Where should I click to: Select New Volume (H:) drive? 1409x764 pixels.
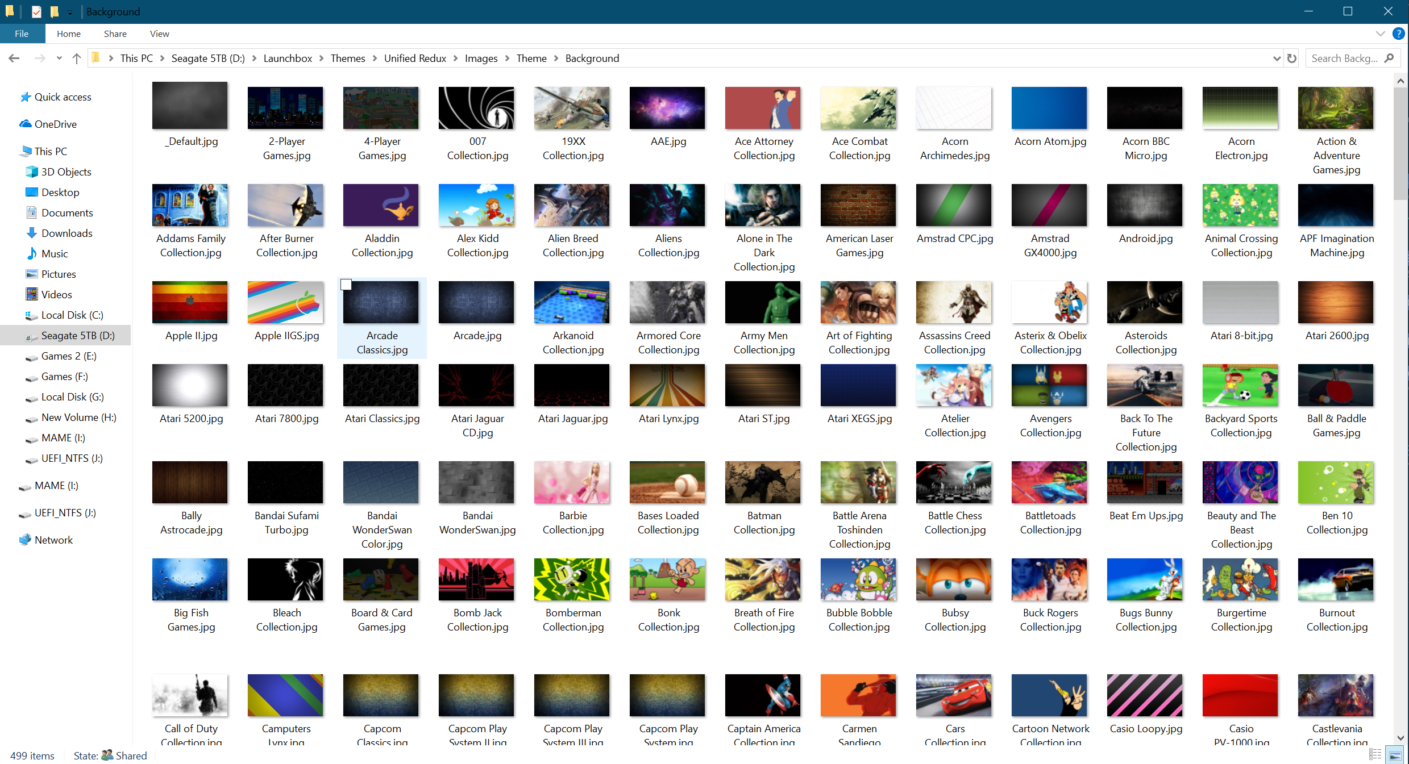(78, 418)
